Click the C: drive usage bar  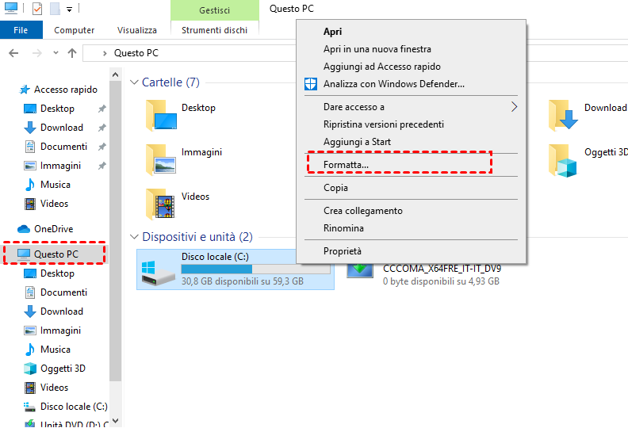[255, 269]
